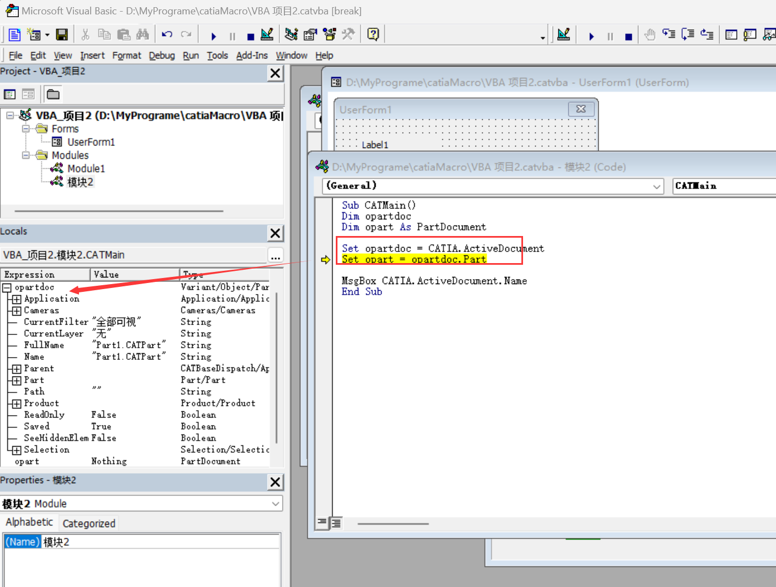776x587 pixels.
Task: Click the Insert UserForm toolbar icon
Action: [x=34, y=35]
